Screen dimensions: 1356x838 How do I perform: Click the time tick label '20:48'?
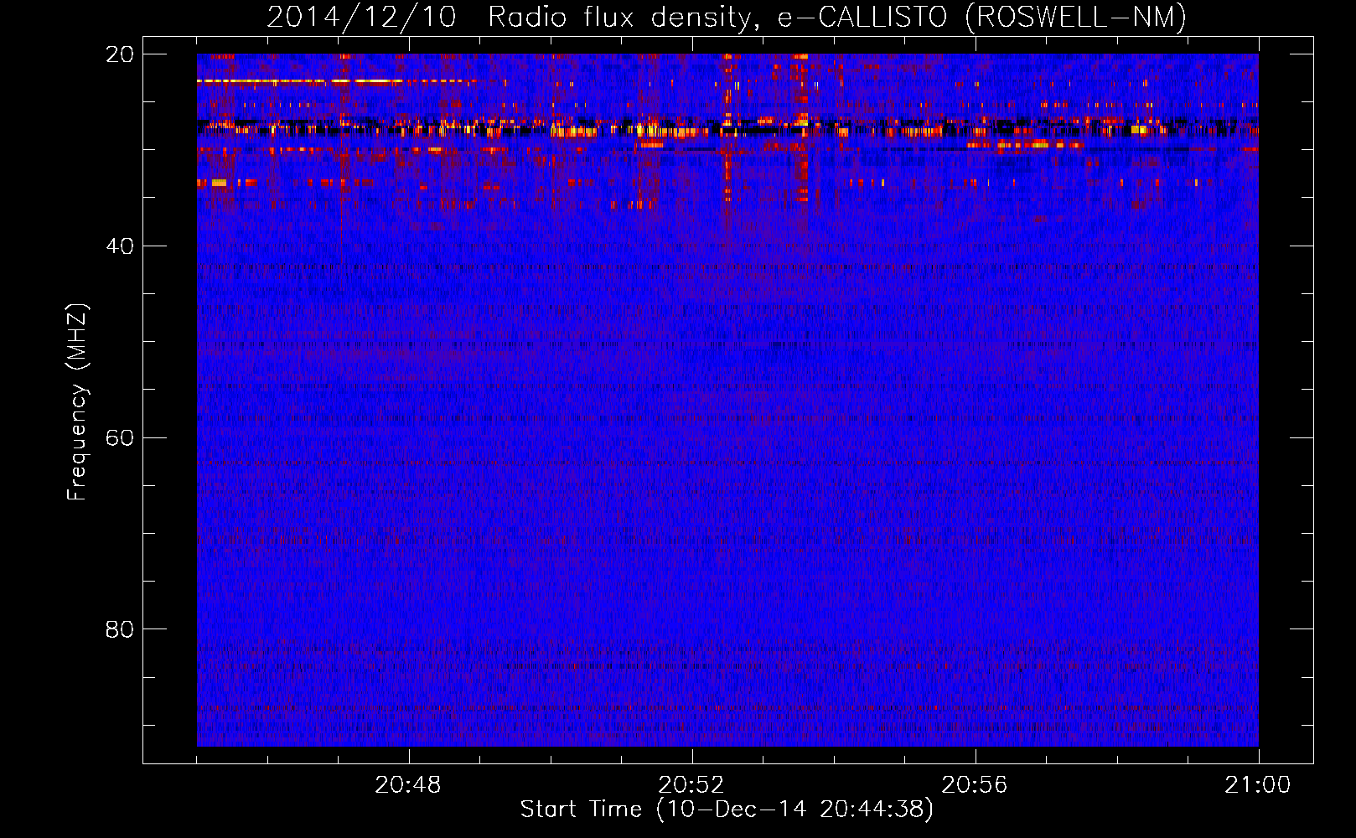tap(408, 785)
